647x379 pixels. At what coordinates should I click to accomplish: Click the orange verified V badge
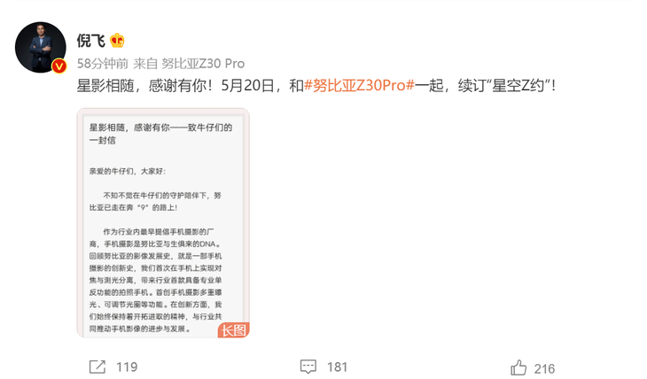point(59,66)
